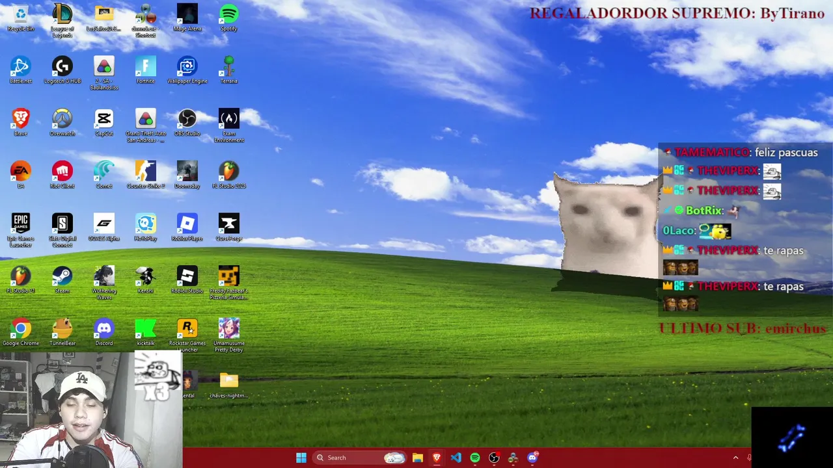Open Doomsday desktop shortcut
The width and height of the screenshot is (833, 468).
tap(187, 175)
